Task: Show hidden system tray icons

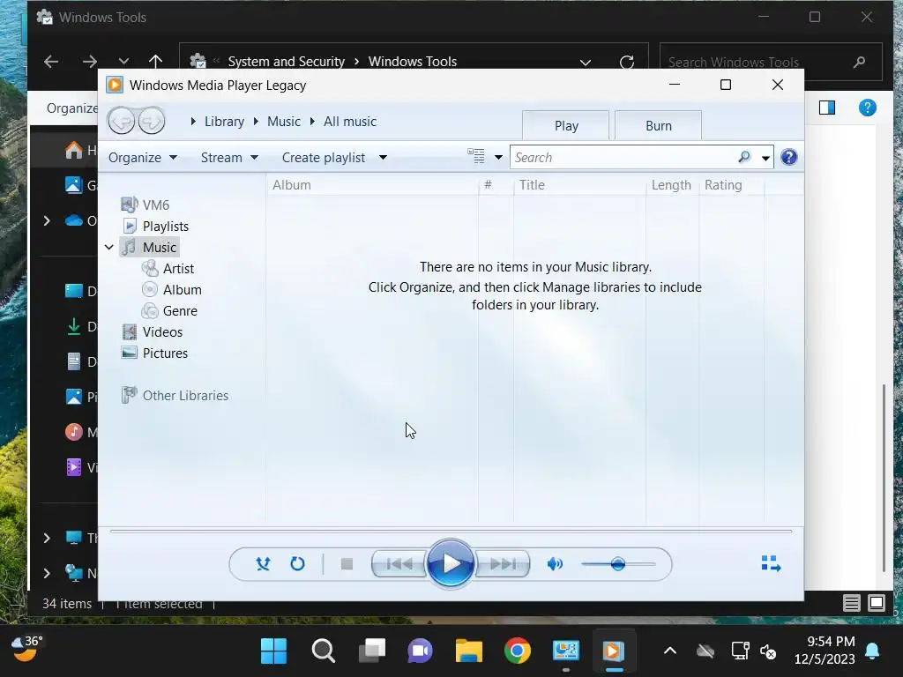Action: [670, 651]
